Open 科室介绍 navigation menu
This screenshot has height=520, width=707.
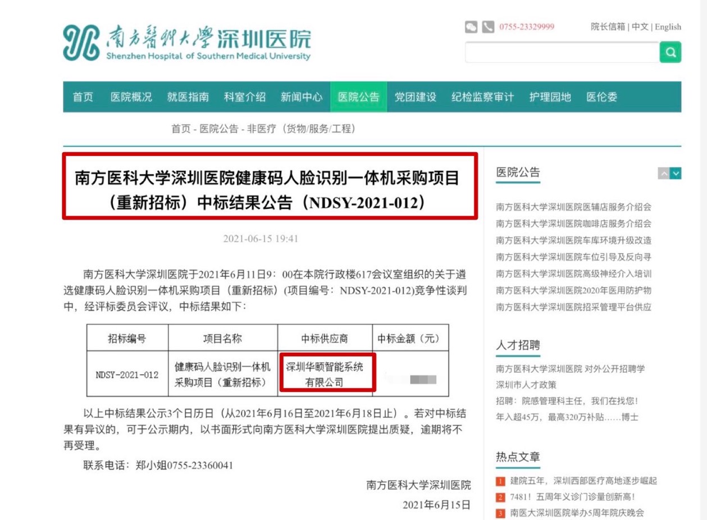tap(245, 97)
